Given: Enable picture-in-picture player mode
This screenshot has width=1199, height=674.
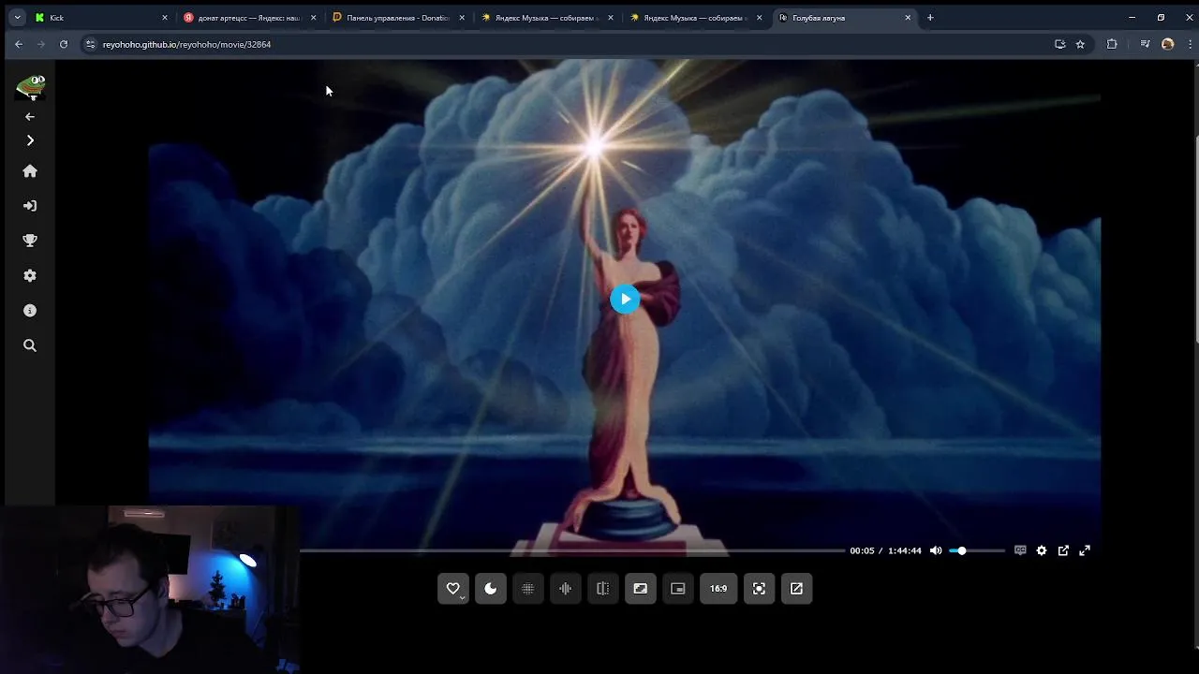Looking at the screenshot, I should pyautogui.click(x=678, y=589).
